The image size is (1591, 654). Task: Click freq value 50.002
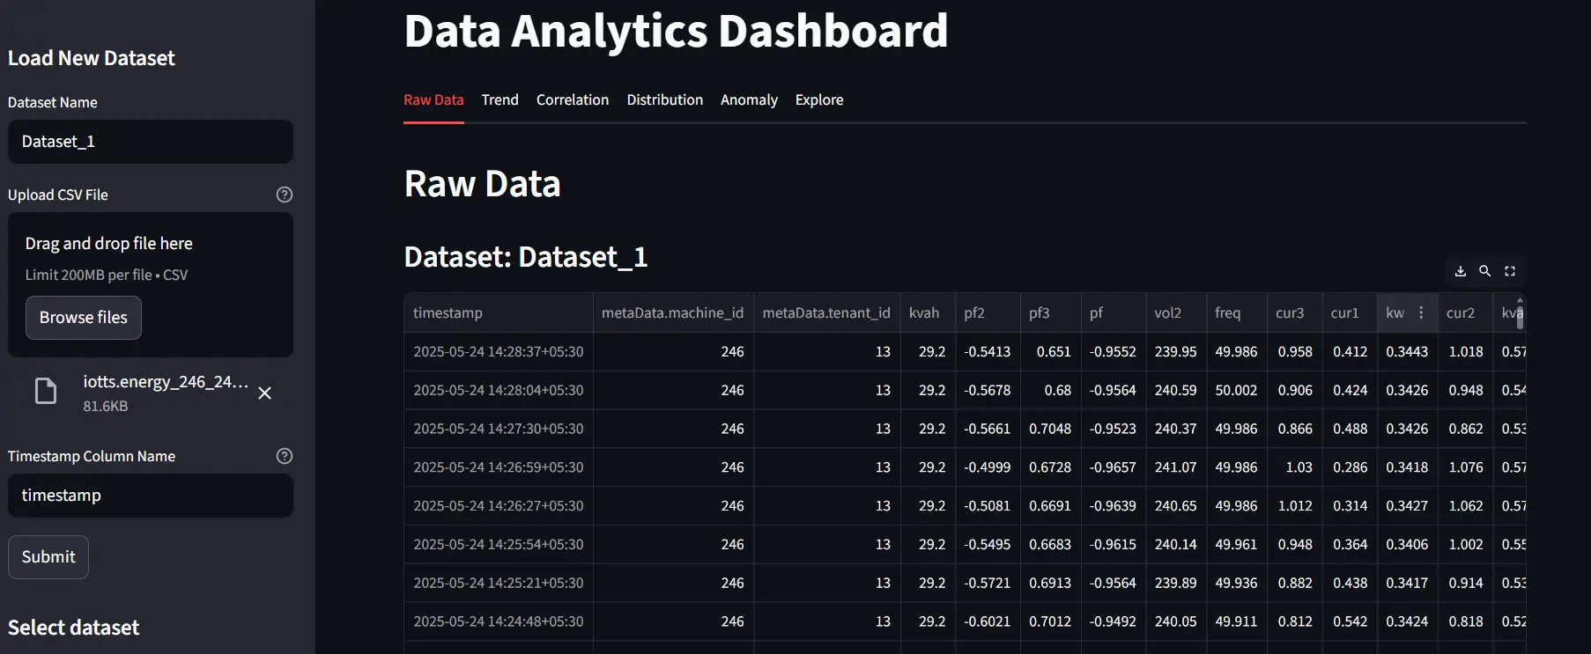[1236, 390]
